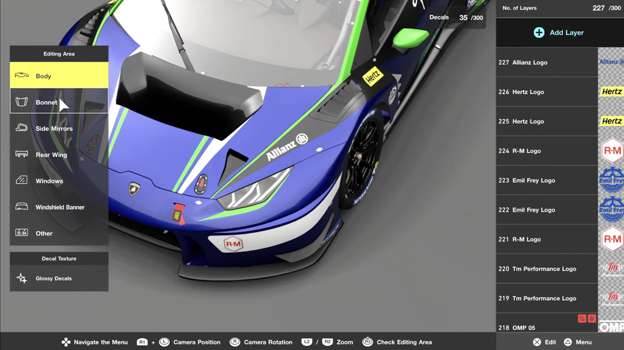
Task: Select the Bonnet icon
Action: [21, 102]
